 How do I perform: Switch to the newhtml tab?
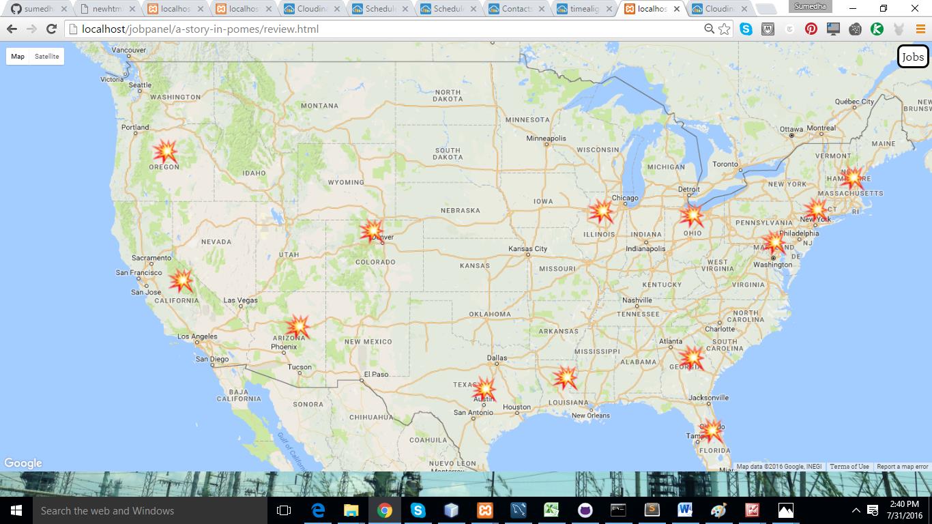106,9
